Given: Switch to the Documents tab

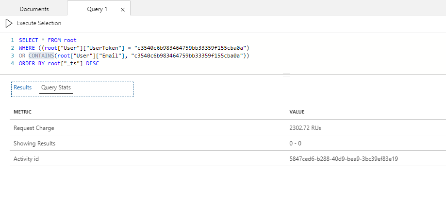Looking at the screenshot, I should coord(34,9).
